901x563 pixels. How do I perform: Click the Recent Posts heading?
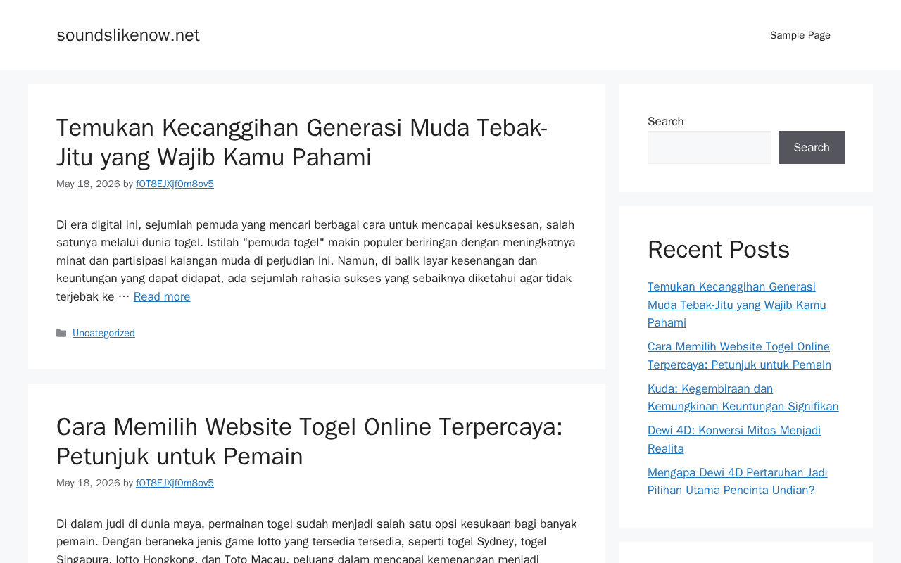(719, 249)
